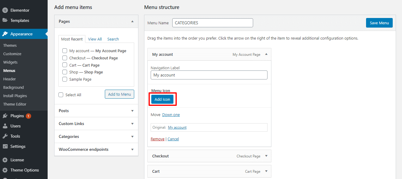The image size is (402, 179).
Task: Enable the Select All checkbox
Action: click(x=61, y=95)
